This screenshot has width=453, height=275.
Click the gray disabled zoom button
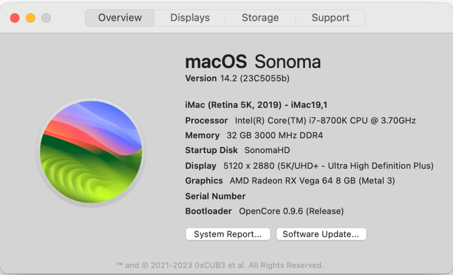[x=46, y=18]
